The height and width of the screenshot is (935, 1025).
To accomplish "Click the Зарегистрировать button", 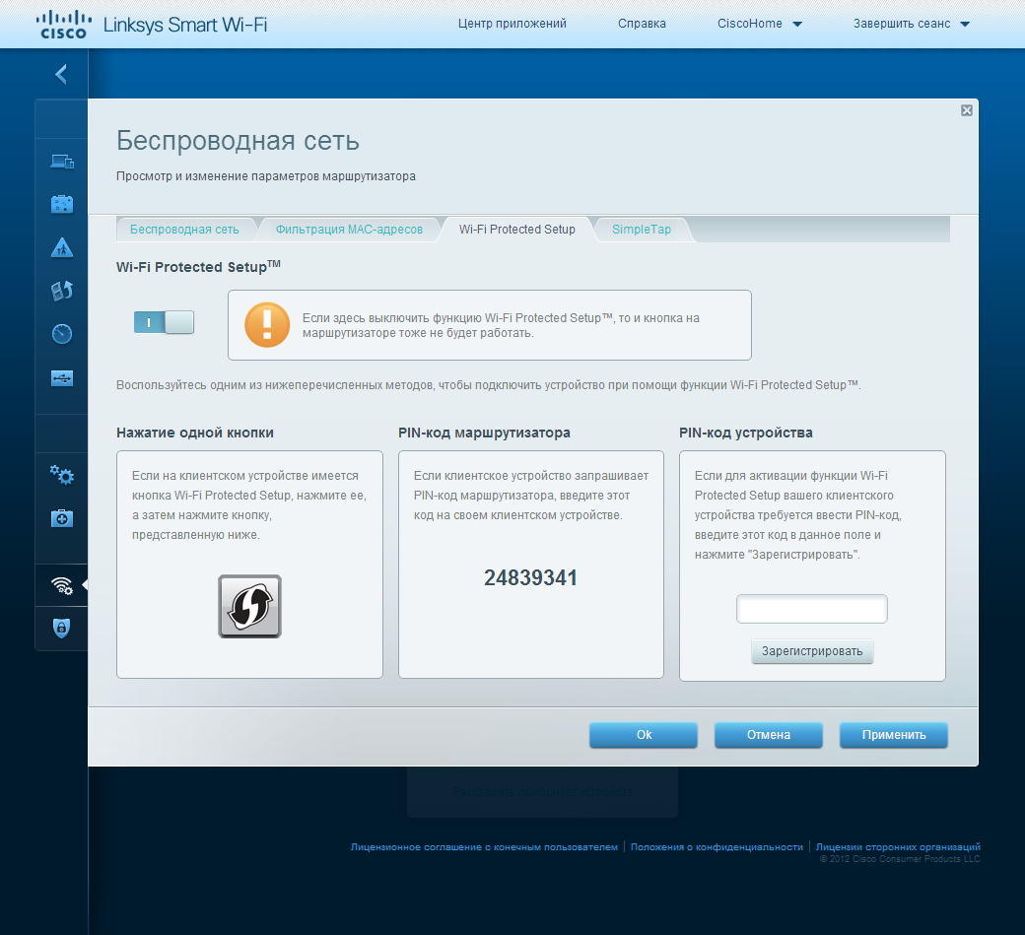I will point(812,651).
